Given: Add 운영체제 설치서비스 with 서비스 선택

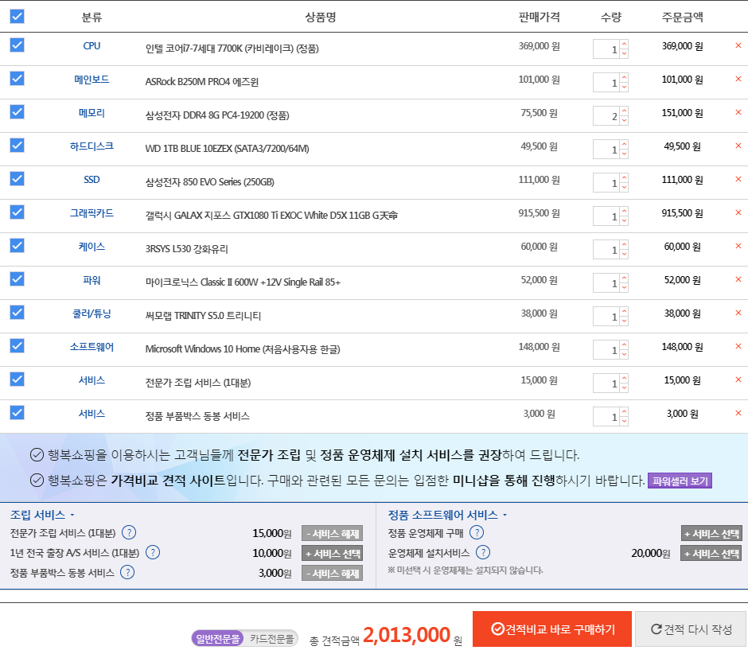Looking at the screenshot, I should [711, 553].
